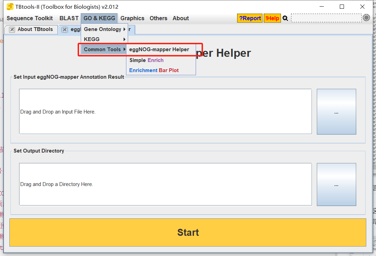
Task: Click the TBtools logo in title bar
Action: (x=10, y=7)
